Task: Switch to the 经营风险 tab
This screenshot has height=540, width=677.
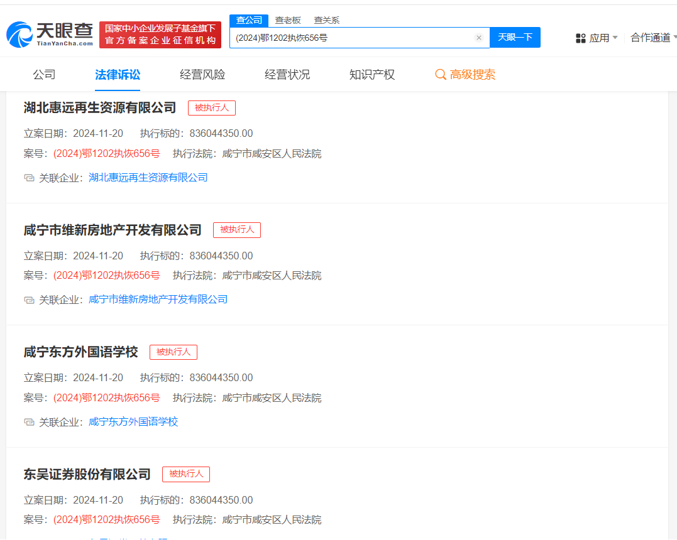Action: tap(202, 75)
